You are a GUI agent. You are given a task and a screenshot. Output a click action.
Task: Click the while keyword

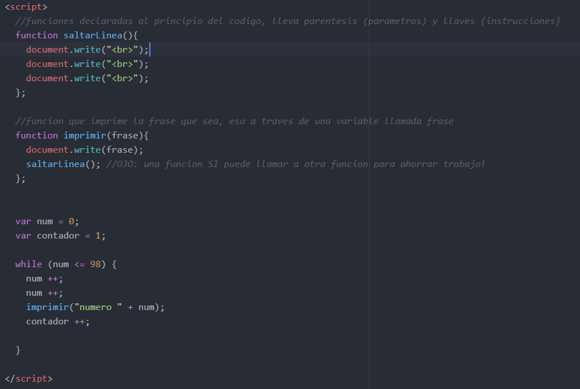click(x=29, y=264)
